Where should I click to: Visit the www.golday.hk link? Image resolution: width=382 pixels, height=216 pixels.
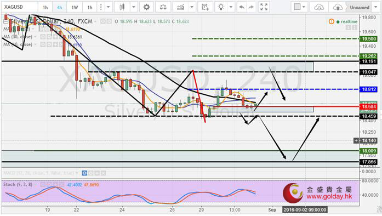[x=329, y=197]
